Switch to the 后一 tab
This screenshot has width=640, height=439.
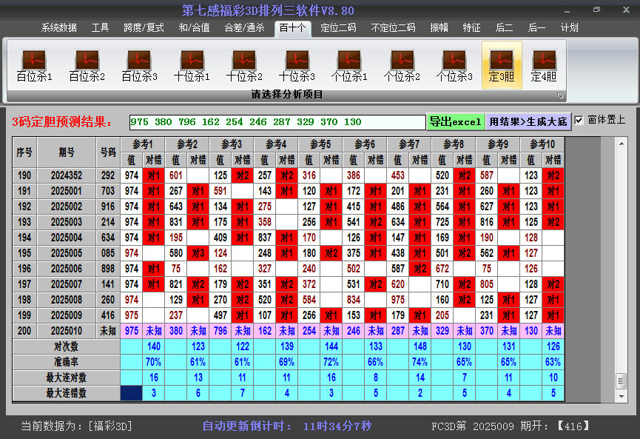536,28
